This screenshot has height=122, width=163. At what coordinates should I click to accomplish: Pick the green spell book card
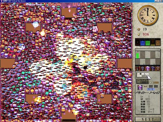[148, 42]
